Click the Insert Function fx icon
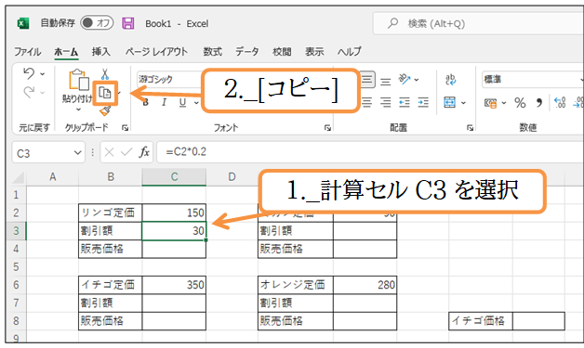The image size is (584, 348). [x=144, y=152]
